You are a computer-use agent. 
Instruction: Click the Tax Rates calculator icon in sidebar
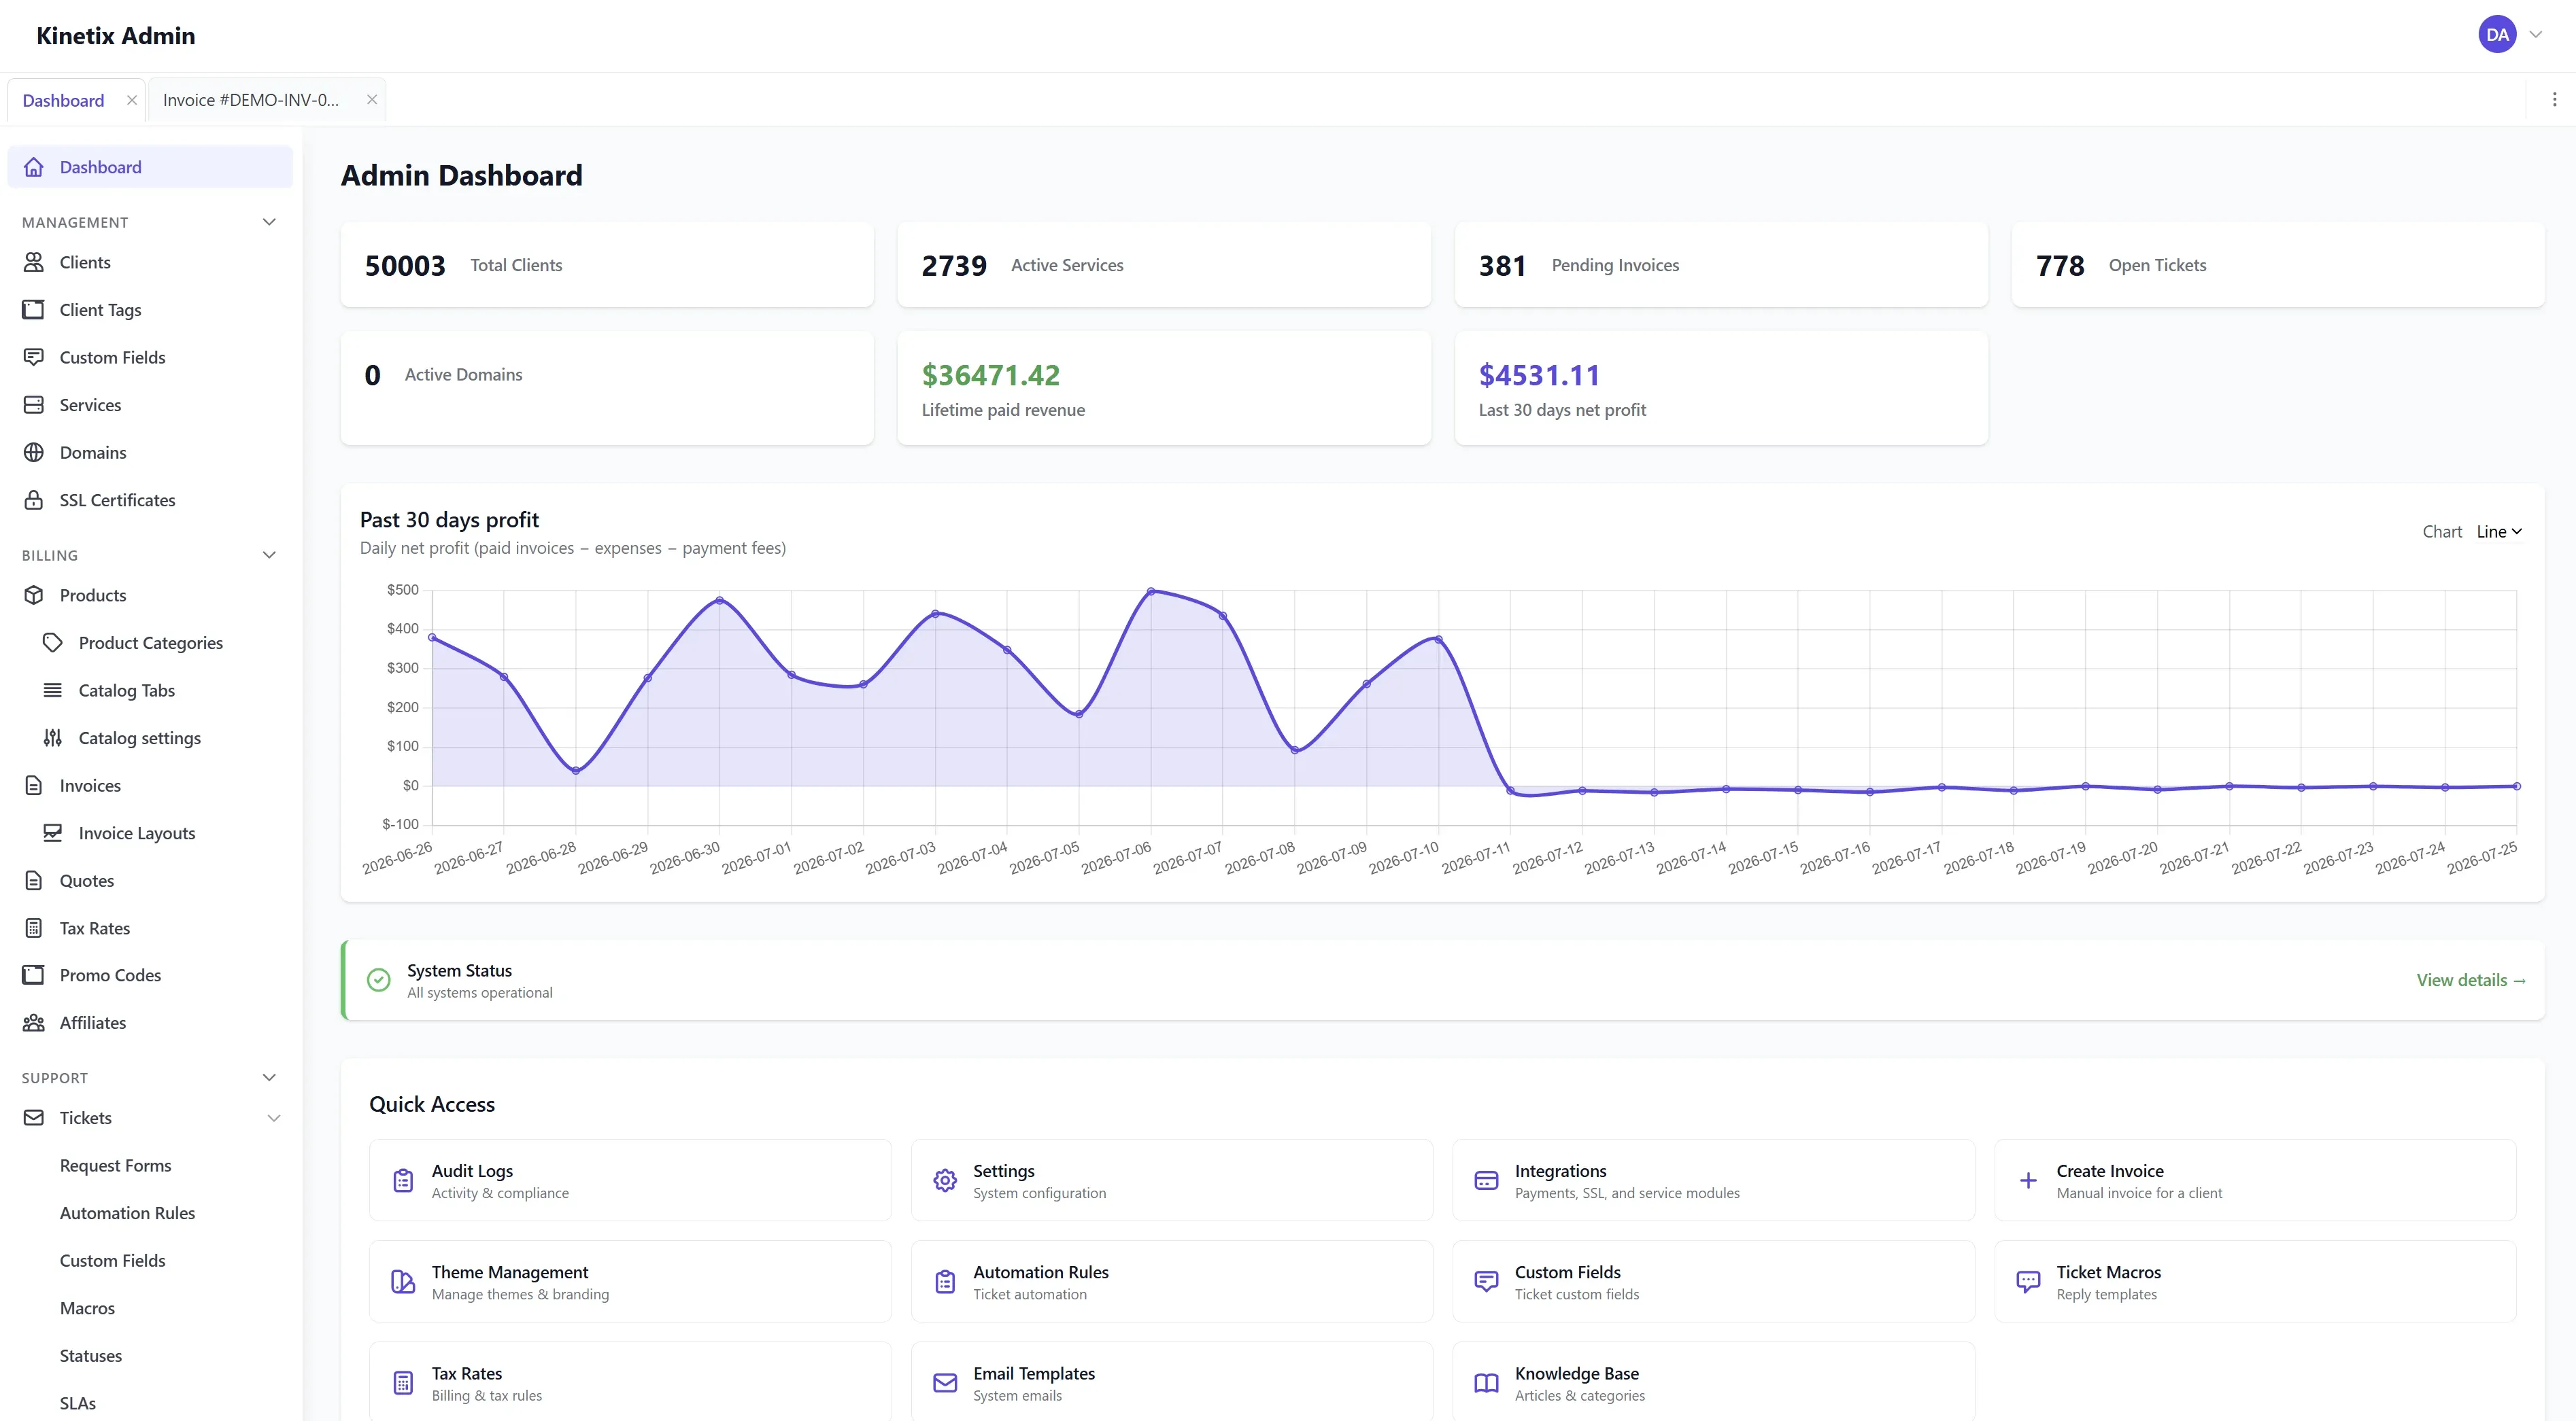(34, 928)
